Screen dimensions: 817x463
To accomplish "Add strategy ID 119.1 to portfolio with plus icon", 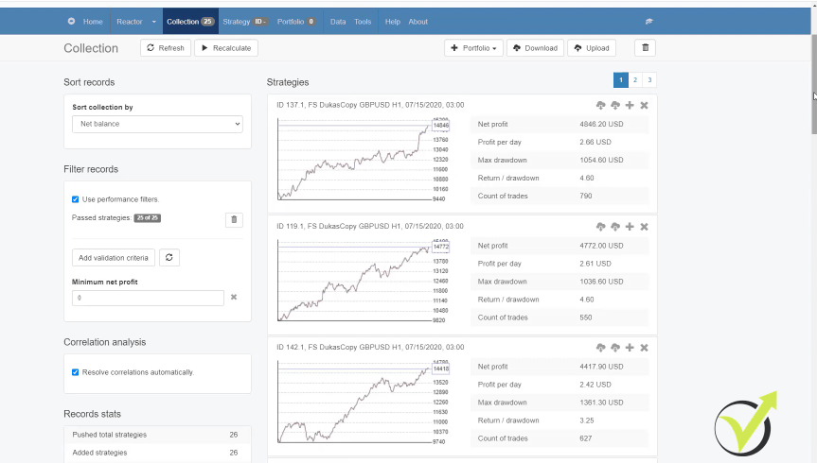I will point(630,227).
